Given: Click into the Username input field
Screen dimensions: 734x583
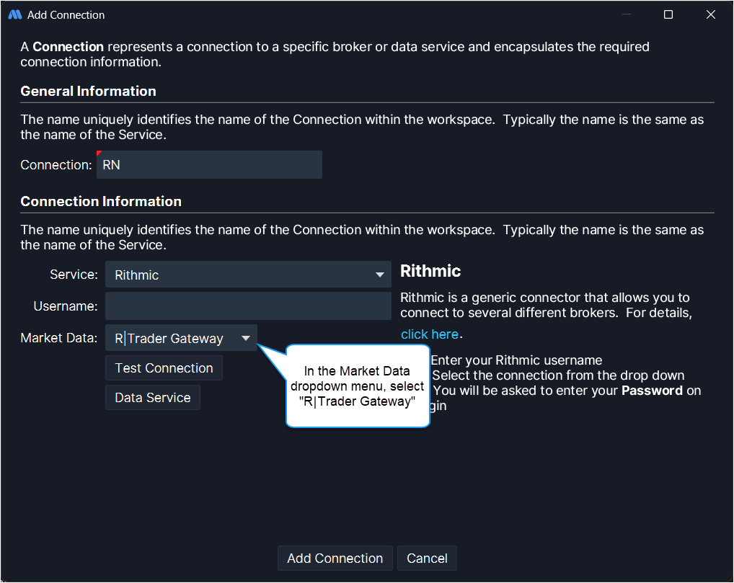Looking at the screenshot, I should [248, 306].
